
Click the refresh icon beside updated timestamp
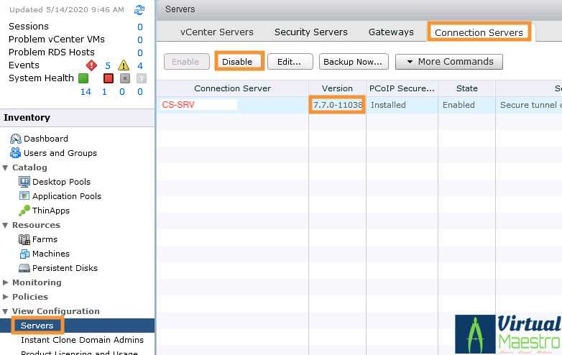139,10
